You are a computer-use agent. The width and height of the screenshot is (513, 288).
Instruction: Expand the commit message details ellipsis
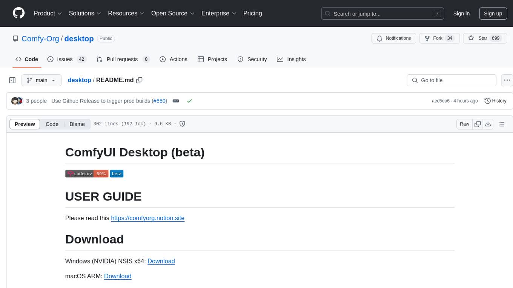[176, 101]
